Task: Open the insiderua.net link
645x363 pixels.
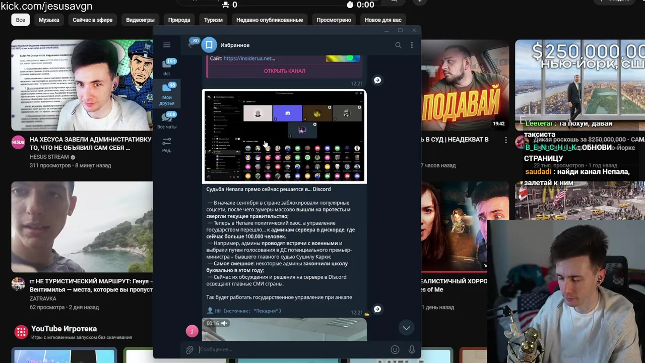Action: (x=249, y=58)
